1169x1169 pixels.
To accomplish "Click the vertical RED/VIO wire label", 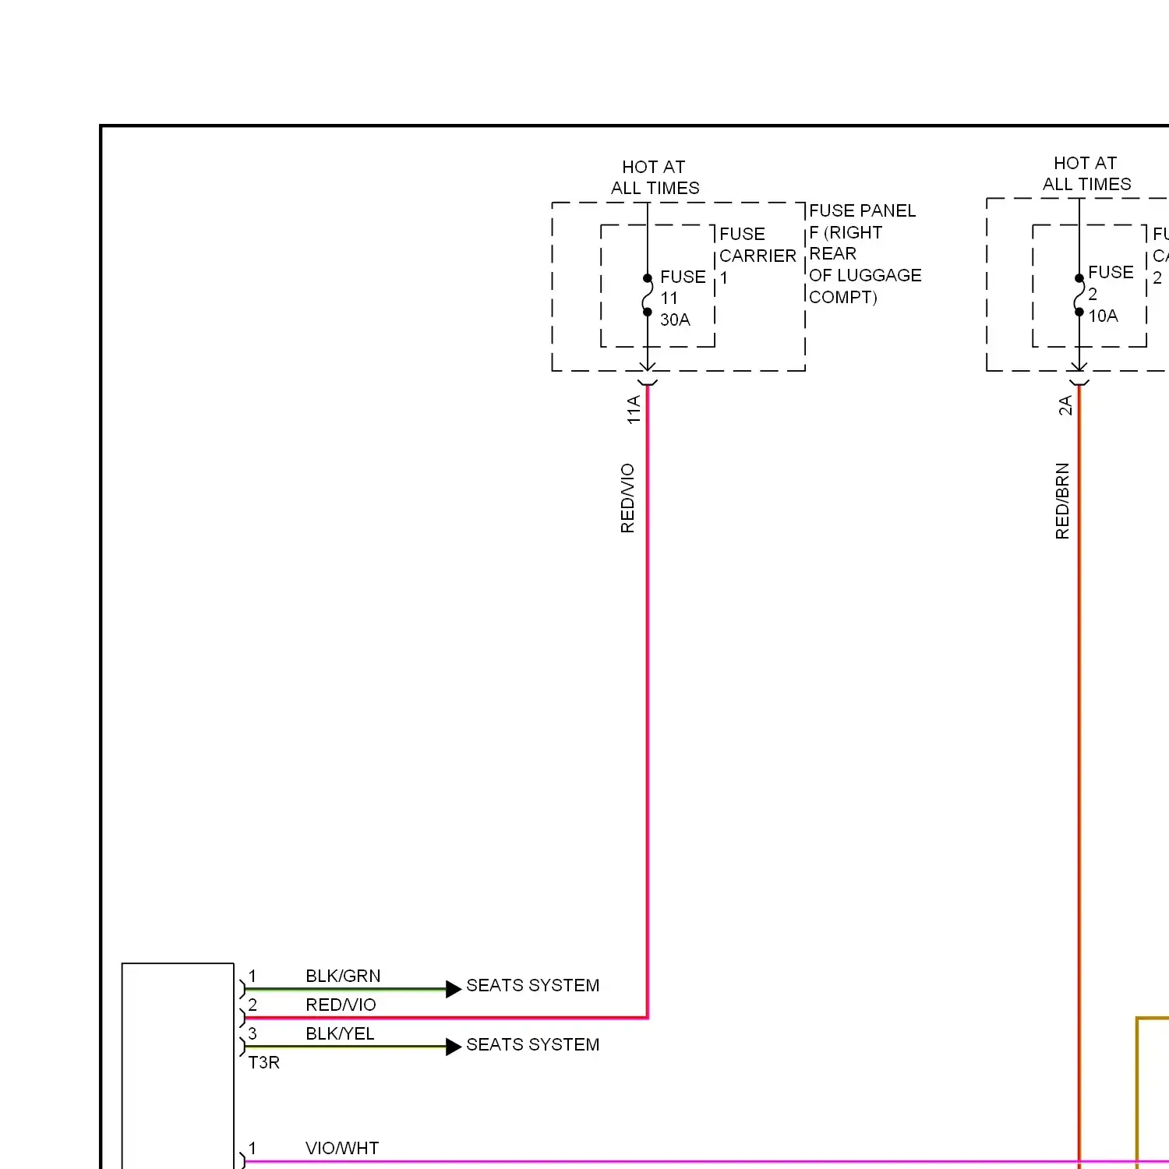I will (x=627, y=498).
